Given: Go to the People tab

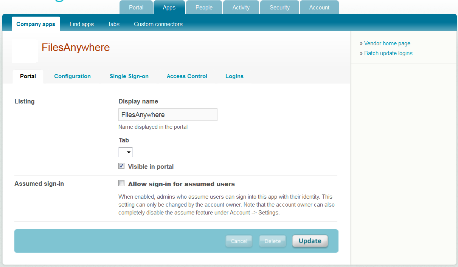Looking at the screenshot, I should click(x=204, y=8).
